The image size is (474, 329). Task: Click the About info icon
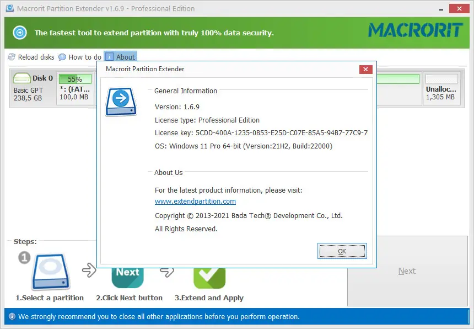coord(110,57)
